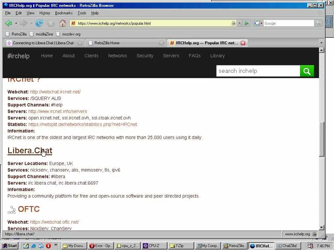334x250 pixels.
Task: Open the History menu
Action: tap(45, 13)
